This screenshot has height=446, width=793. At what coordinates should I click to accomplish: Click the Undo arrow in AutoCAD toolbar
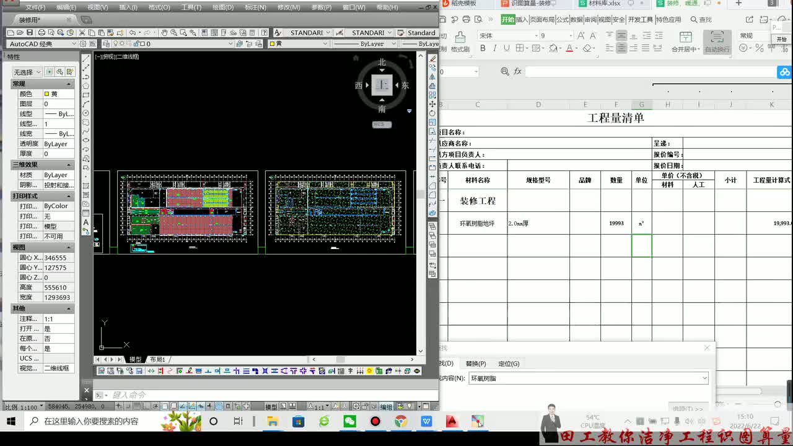[133, 32]
